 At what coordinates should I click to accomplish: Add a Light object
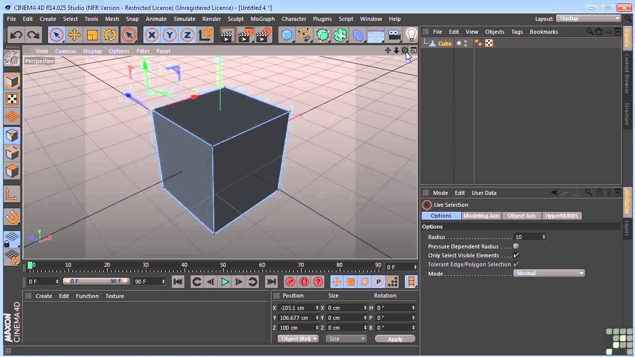tap(411, 35)
